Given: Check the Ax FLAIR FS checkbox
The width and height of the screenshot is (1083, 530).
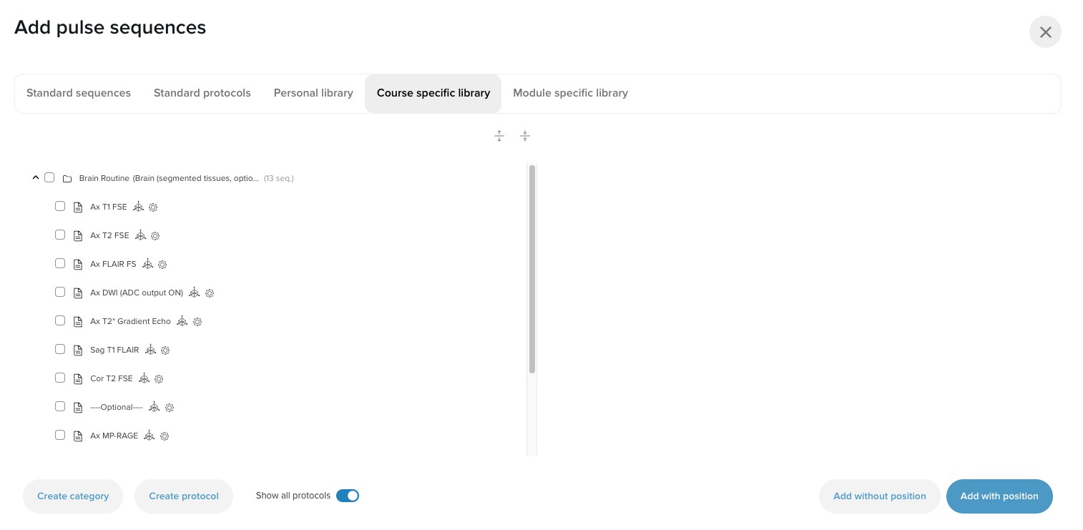Looking at the screenshot, I should point(60,263).
